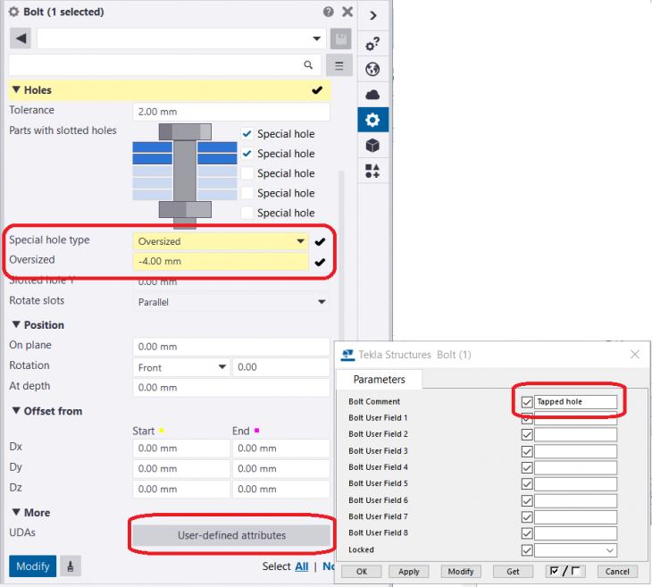The width and height of the screenshot is (652, 587).
Task: Click the On plane input field
Action: click(231, 347)
